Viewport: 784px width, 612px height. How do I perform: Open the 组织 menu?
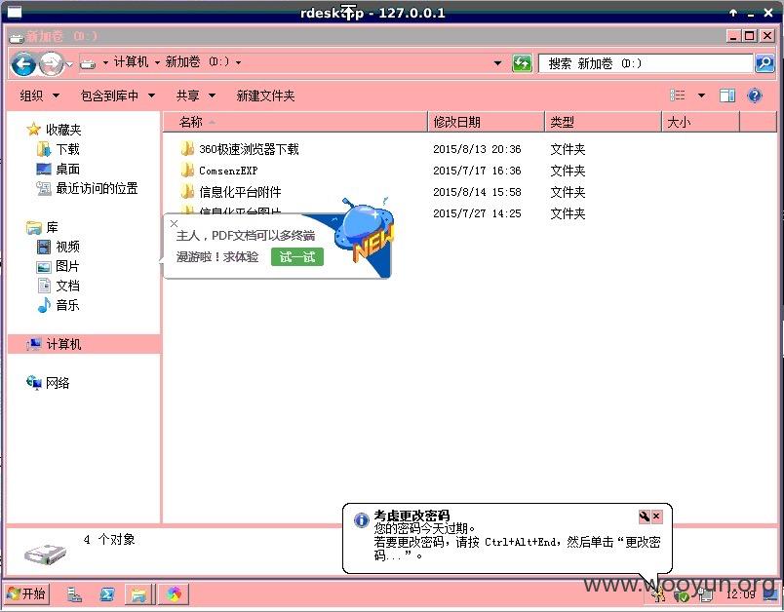[40, 96]
